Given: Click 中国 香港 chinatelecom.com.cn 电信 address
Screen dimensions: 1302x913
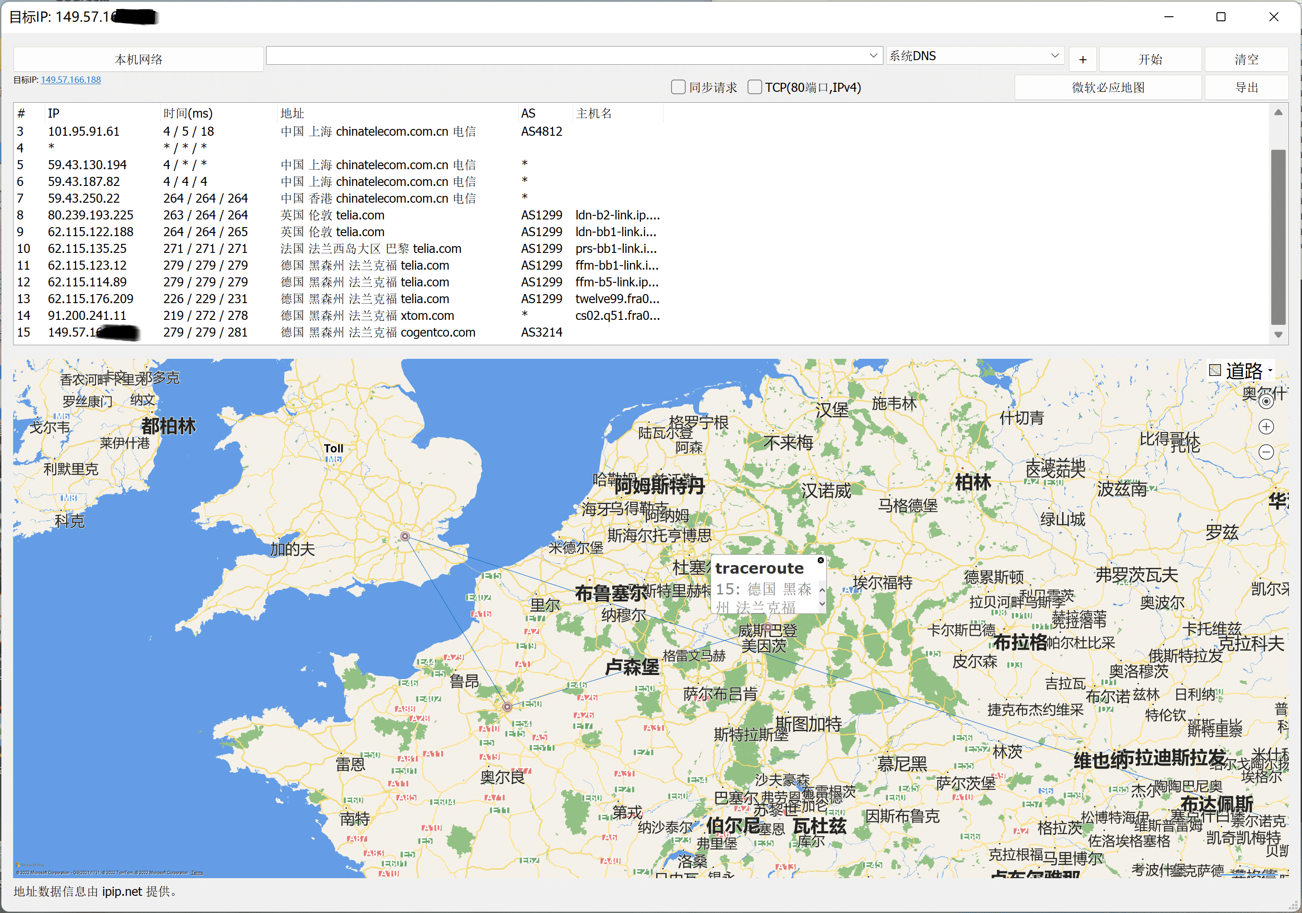Looking at the screenshot, I should (x=378, y=198).
